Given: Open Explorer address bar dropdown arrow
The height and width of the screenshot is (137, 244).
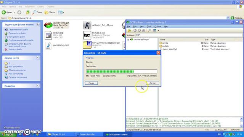Looking at the screenshot, I should 228,18.
